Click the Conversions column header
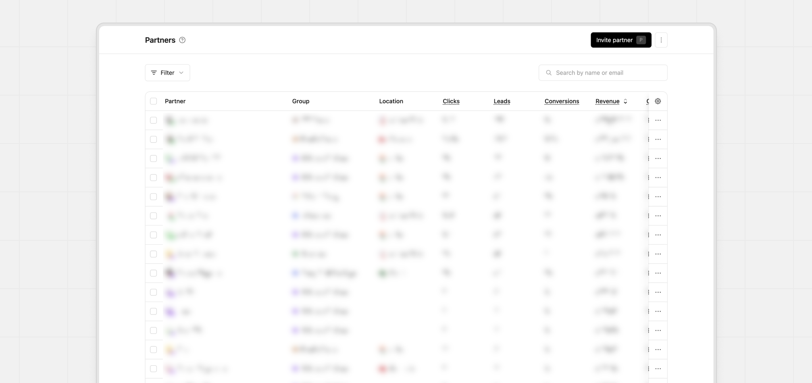Screen dimensions: 812x383 tap(561, 101)
